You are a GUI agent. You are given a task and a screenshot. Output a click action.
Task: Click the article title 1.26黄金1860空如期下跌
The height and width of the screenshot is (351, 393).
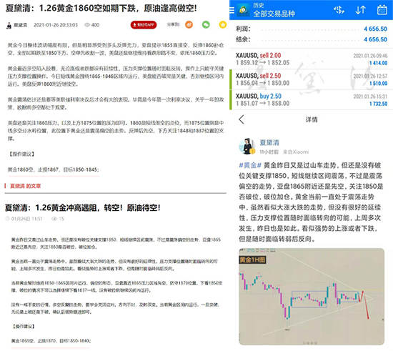point(101,9)
